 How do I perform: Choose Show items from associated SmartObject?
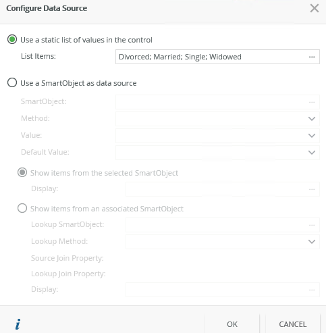click(x=22, y=208)
